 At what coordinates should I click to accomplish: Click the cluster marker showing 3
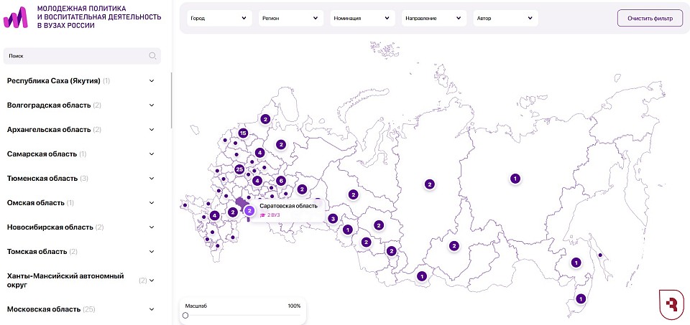333,218
